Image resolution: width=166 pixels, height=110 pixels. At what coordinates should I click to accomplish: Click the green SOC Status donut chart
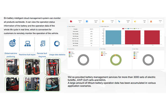pyautogui.click(x=116, y=60)
